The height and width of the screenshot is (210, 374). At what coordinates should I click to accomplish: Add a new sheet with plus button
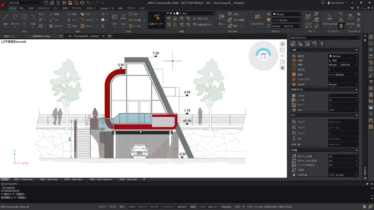pos(144,179)
